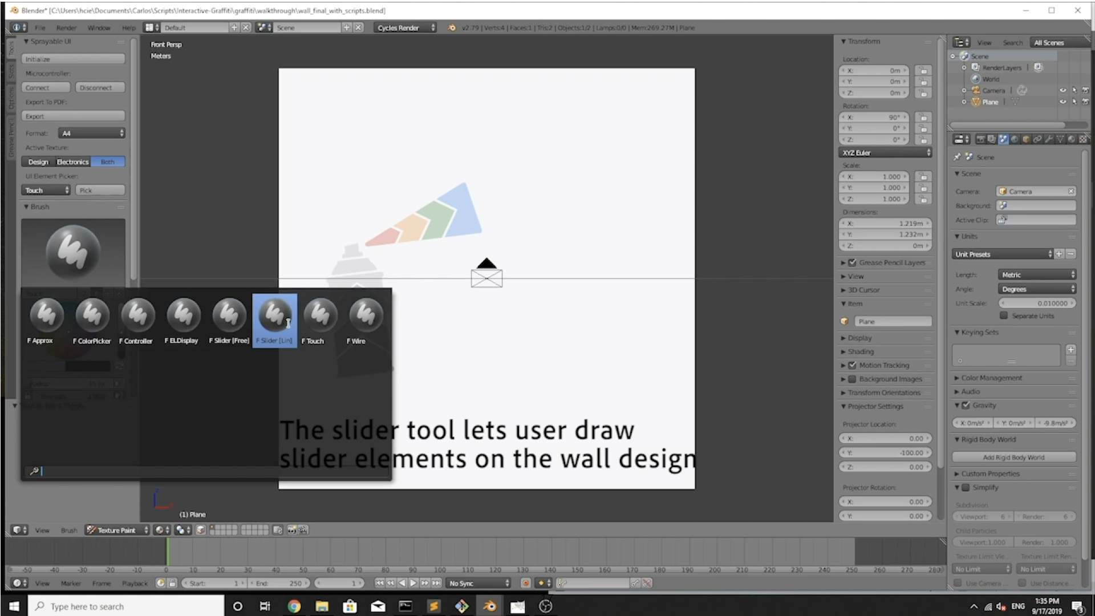The image size is (1095, 616).
Task: Click the auto-keyframe record button in timeline
Action: [525, 583]
